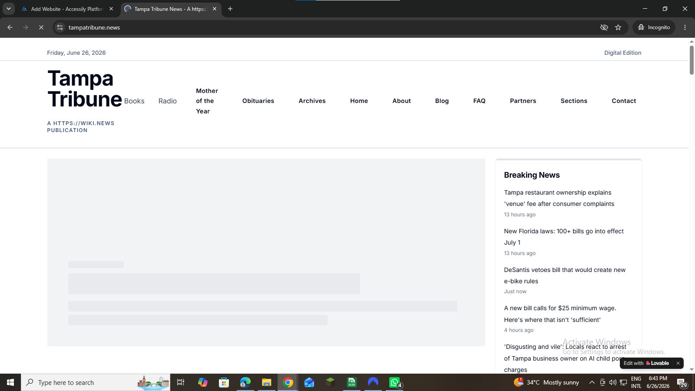Screen dimensions: 695x391
Task: Go to the Partners page
Action: (523, 101)
